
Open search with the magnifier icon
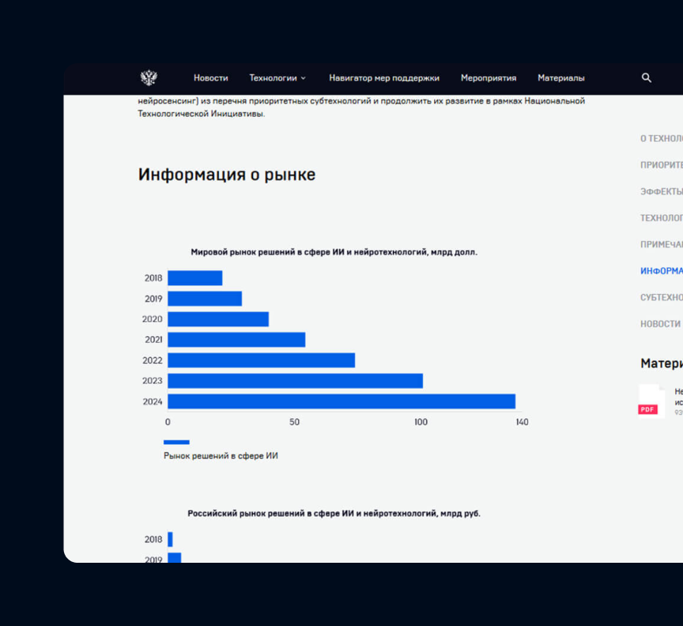click(647, 77)
